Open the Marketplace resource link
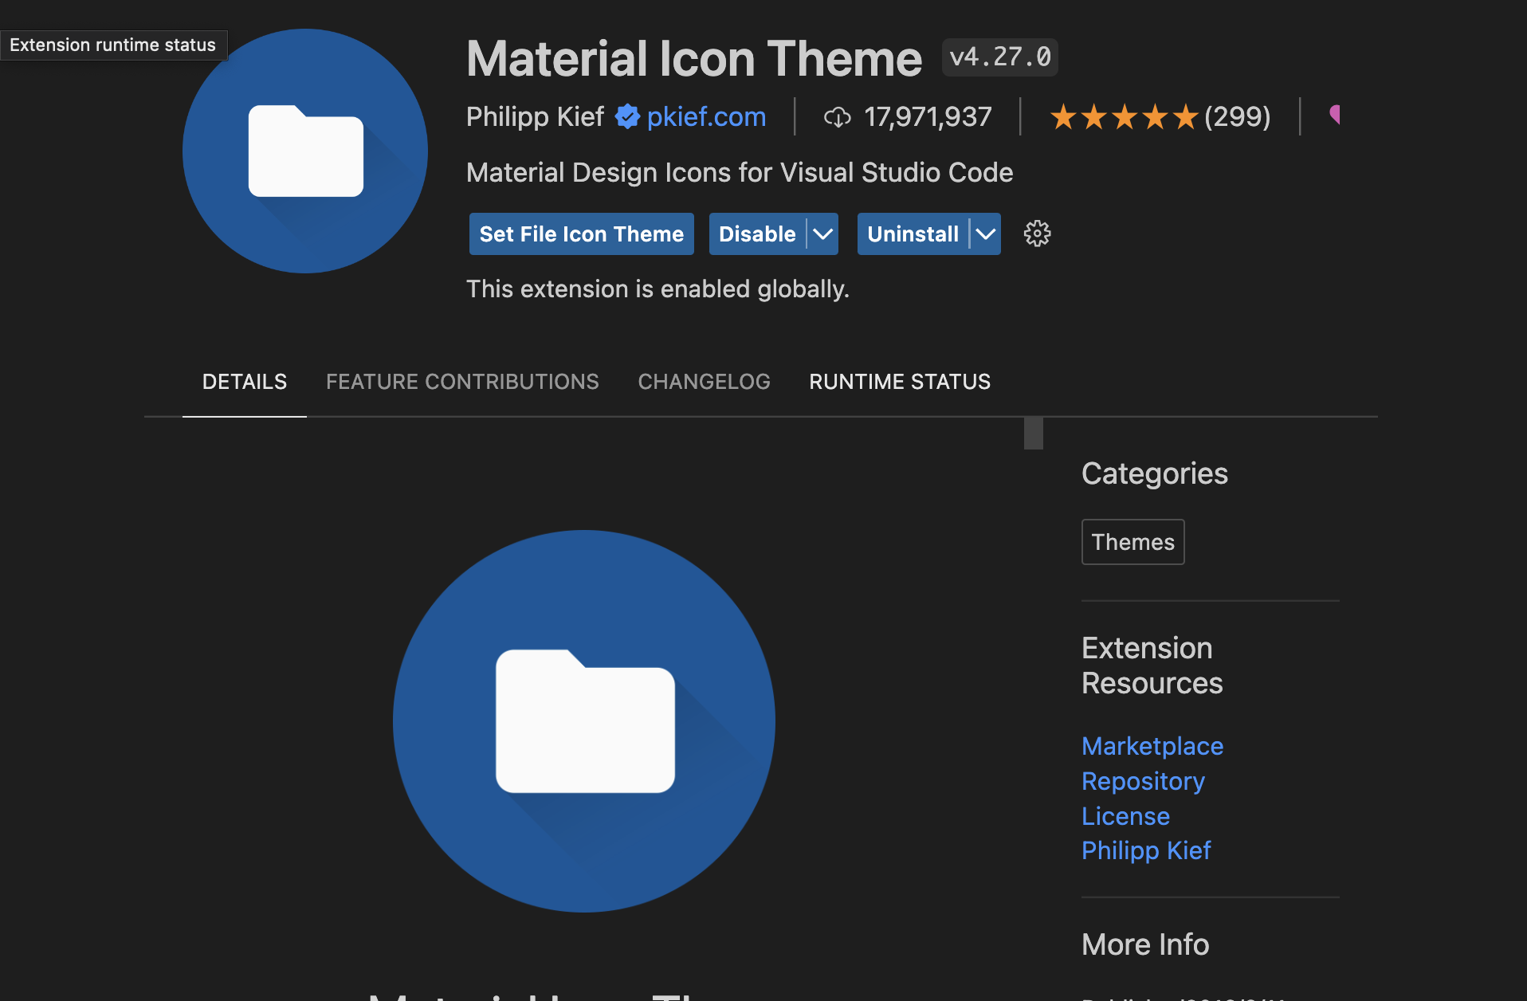 pos(1152,746)
